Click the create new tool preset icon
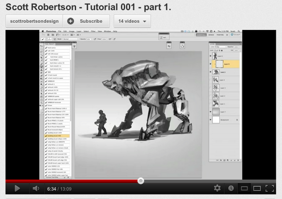 tap(65, 177)
